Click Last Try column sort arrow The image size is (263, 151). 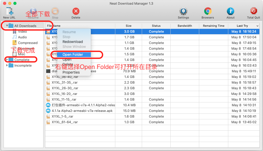point(257,26)
